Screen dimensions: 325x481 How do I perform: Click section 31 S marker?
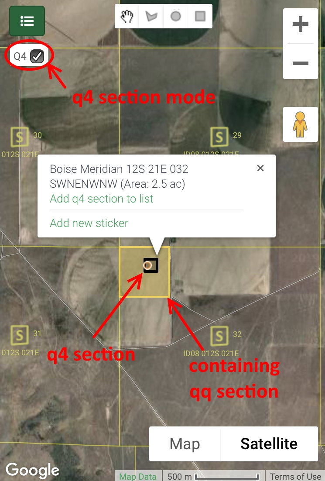click(x=20, y=335)
